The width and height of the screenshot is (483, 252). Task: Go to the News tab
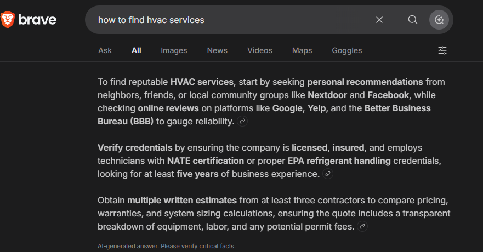point(217,50)
